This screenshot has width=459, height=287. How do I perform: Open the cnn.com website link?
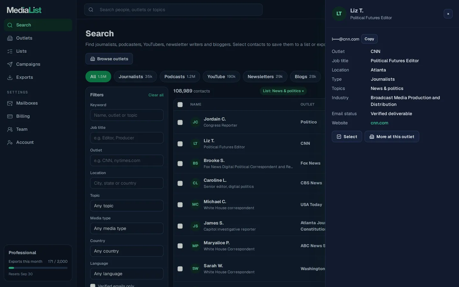(379, 123)
